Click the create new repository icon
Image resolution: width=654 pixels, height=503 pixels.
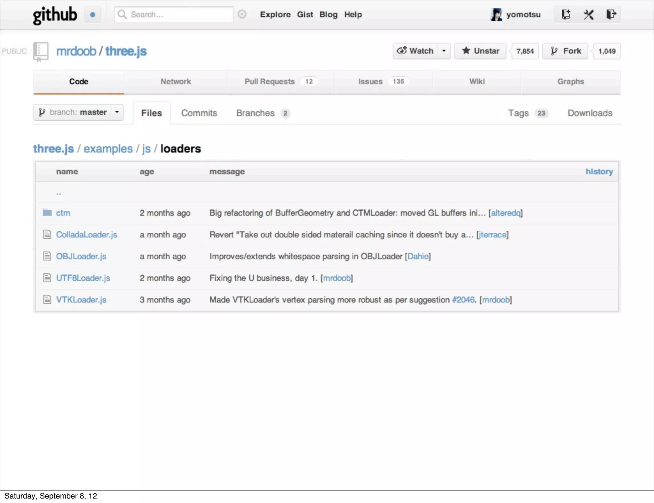click(x=566, y=14)
